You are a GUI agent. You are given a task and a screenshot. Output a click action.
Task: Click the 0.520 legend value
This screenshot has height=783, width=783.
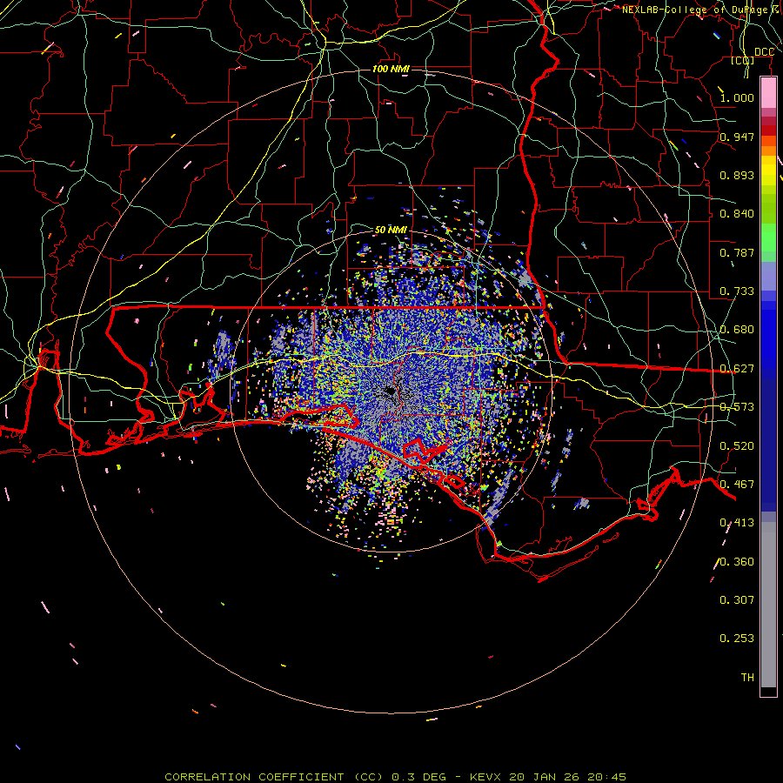(x=737, y=446)
